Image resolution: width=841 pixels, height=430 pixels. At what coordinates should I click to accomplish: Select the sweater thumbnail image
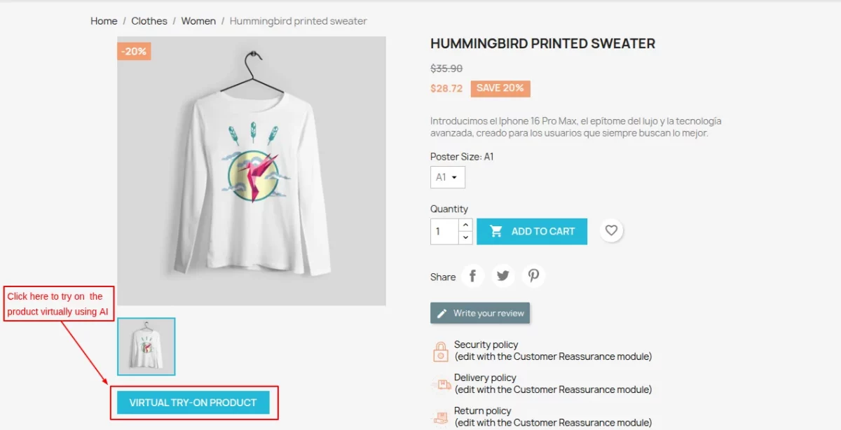[146, 346]
